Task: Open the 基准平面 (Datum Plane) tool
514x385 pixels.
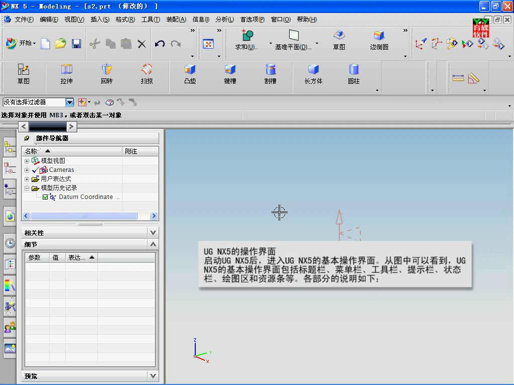Action: 293,40
